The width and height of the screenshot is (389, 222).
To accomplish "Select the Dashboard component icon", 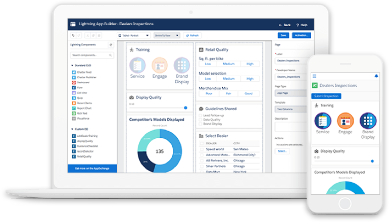I will pyautogui.click(x=74, y=83).
